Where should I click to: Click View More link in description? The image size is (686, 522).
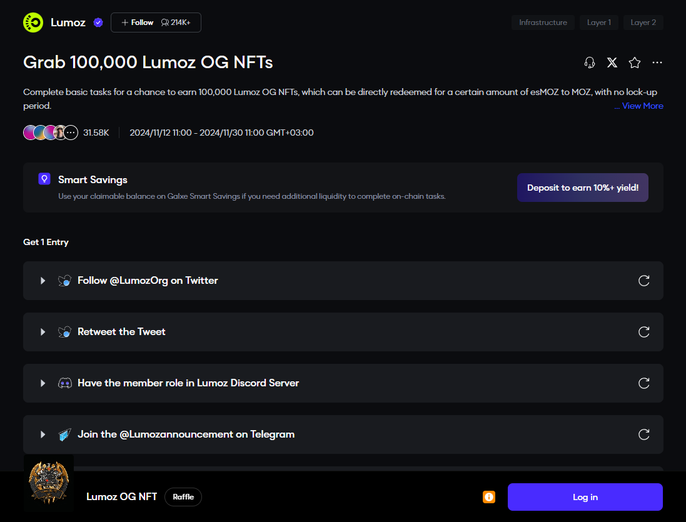point(638,106)
